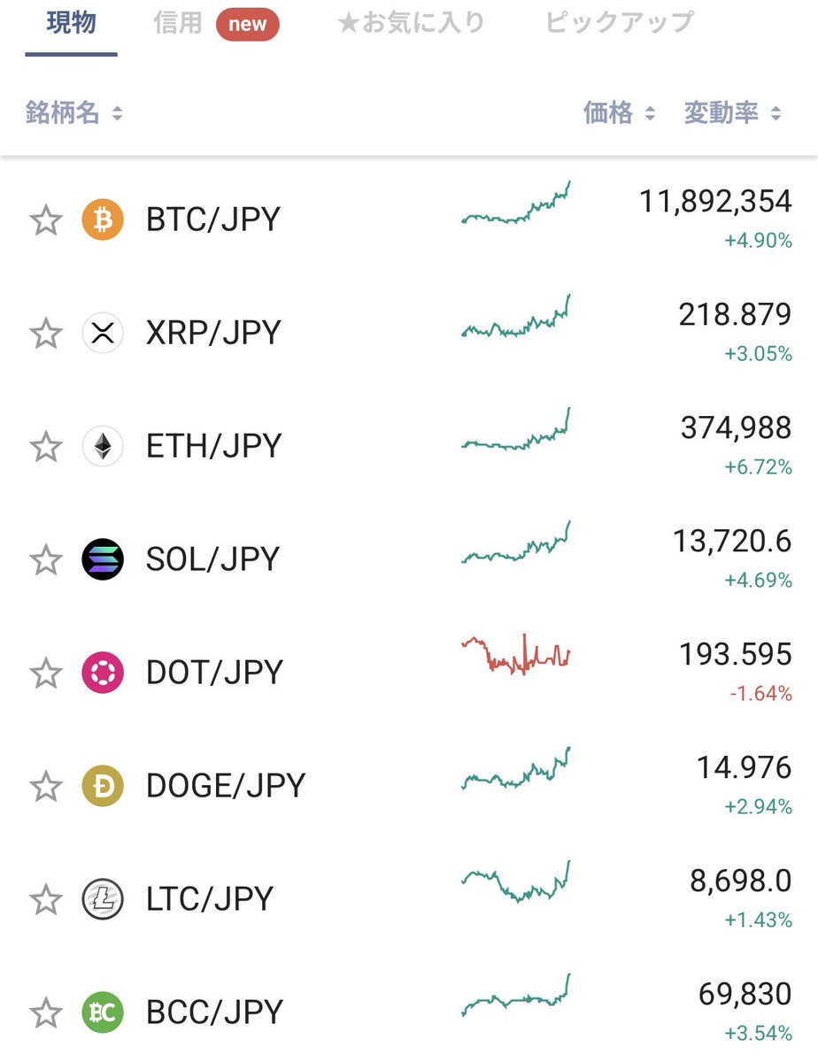Screen dimensions: 818x1062
Task: Click the Dogecoin coin icon
Action: point(103,786)
